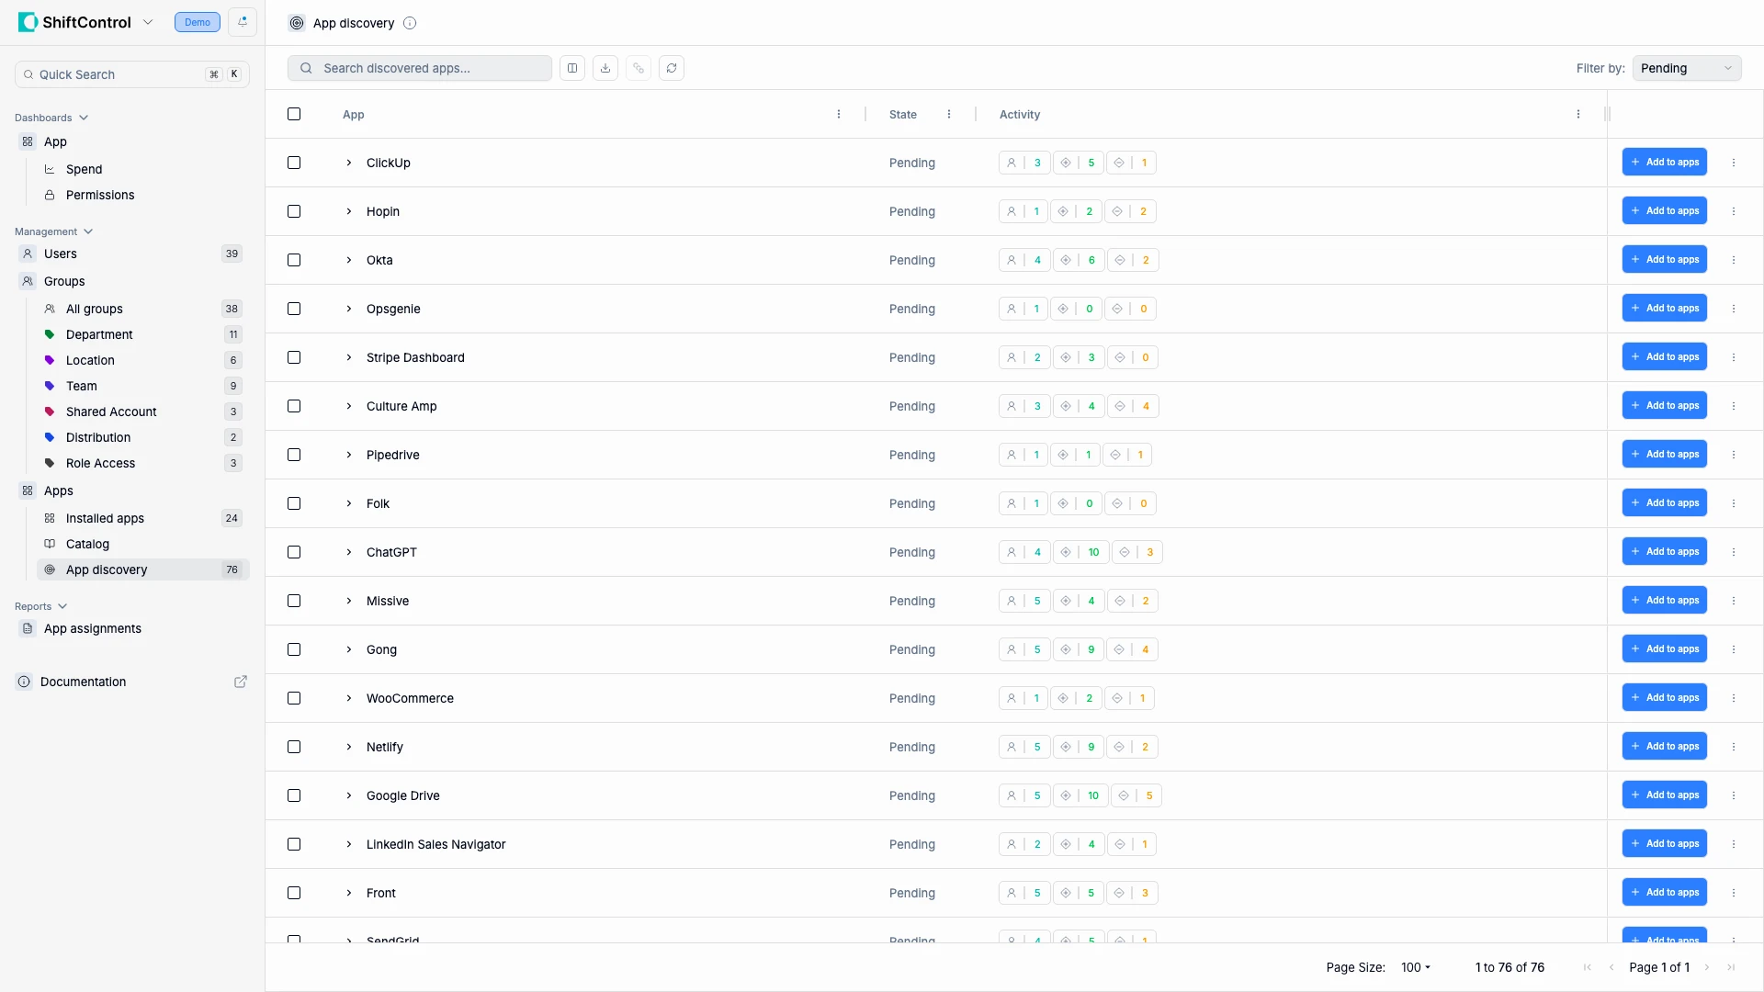Image resolution: width=1764 pixels, height=992 pixels.
Task: Open the Filter by dropdown showing Pending
Action: pyautogui.click(x=1687, y=68)
